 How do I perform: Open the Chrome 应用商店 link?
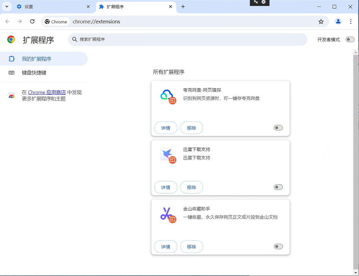(47, 93)
